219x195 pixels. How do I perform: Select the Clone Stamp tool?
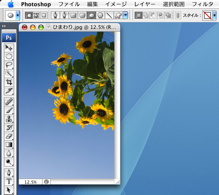pos(9,119)
